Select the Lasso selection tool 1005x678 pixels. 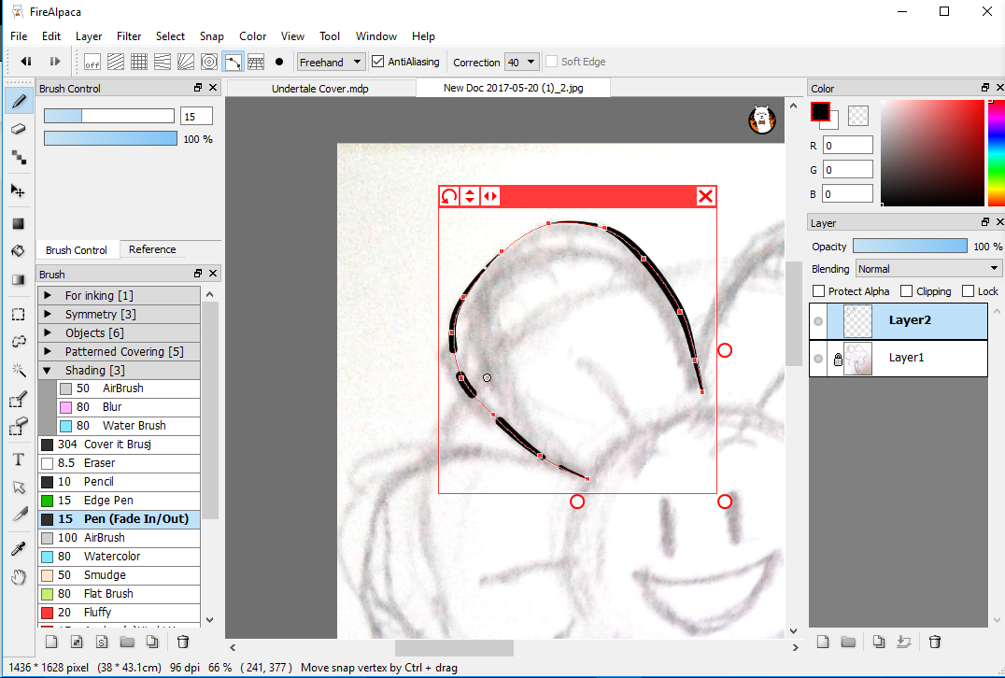click(19, 342)
